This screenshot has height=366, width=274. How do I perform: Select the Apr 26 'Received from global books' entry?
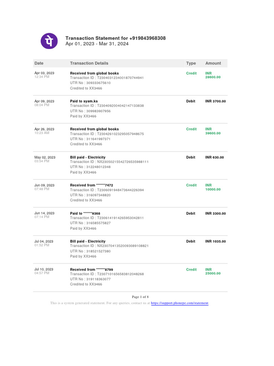point(95,129)
